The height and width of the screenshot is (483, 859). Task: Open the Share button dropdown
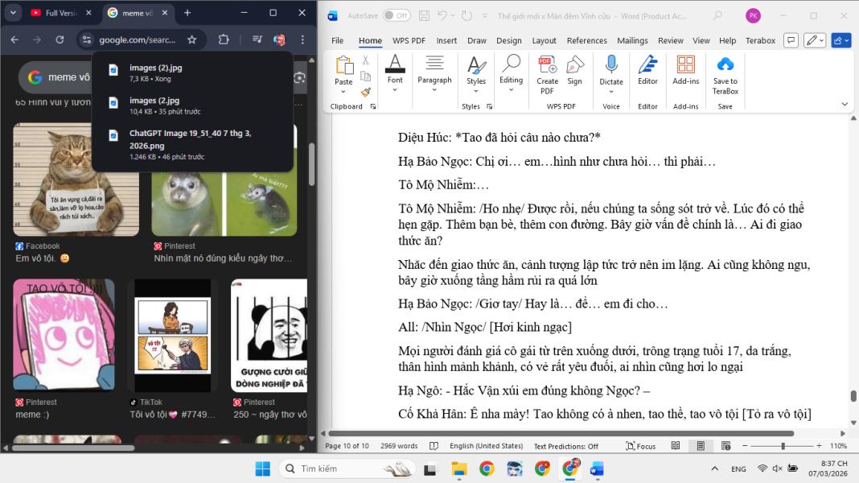841,40
